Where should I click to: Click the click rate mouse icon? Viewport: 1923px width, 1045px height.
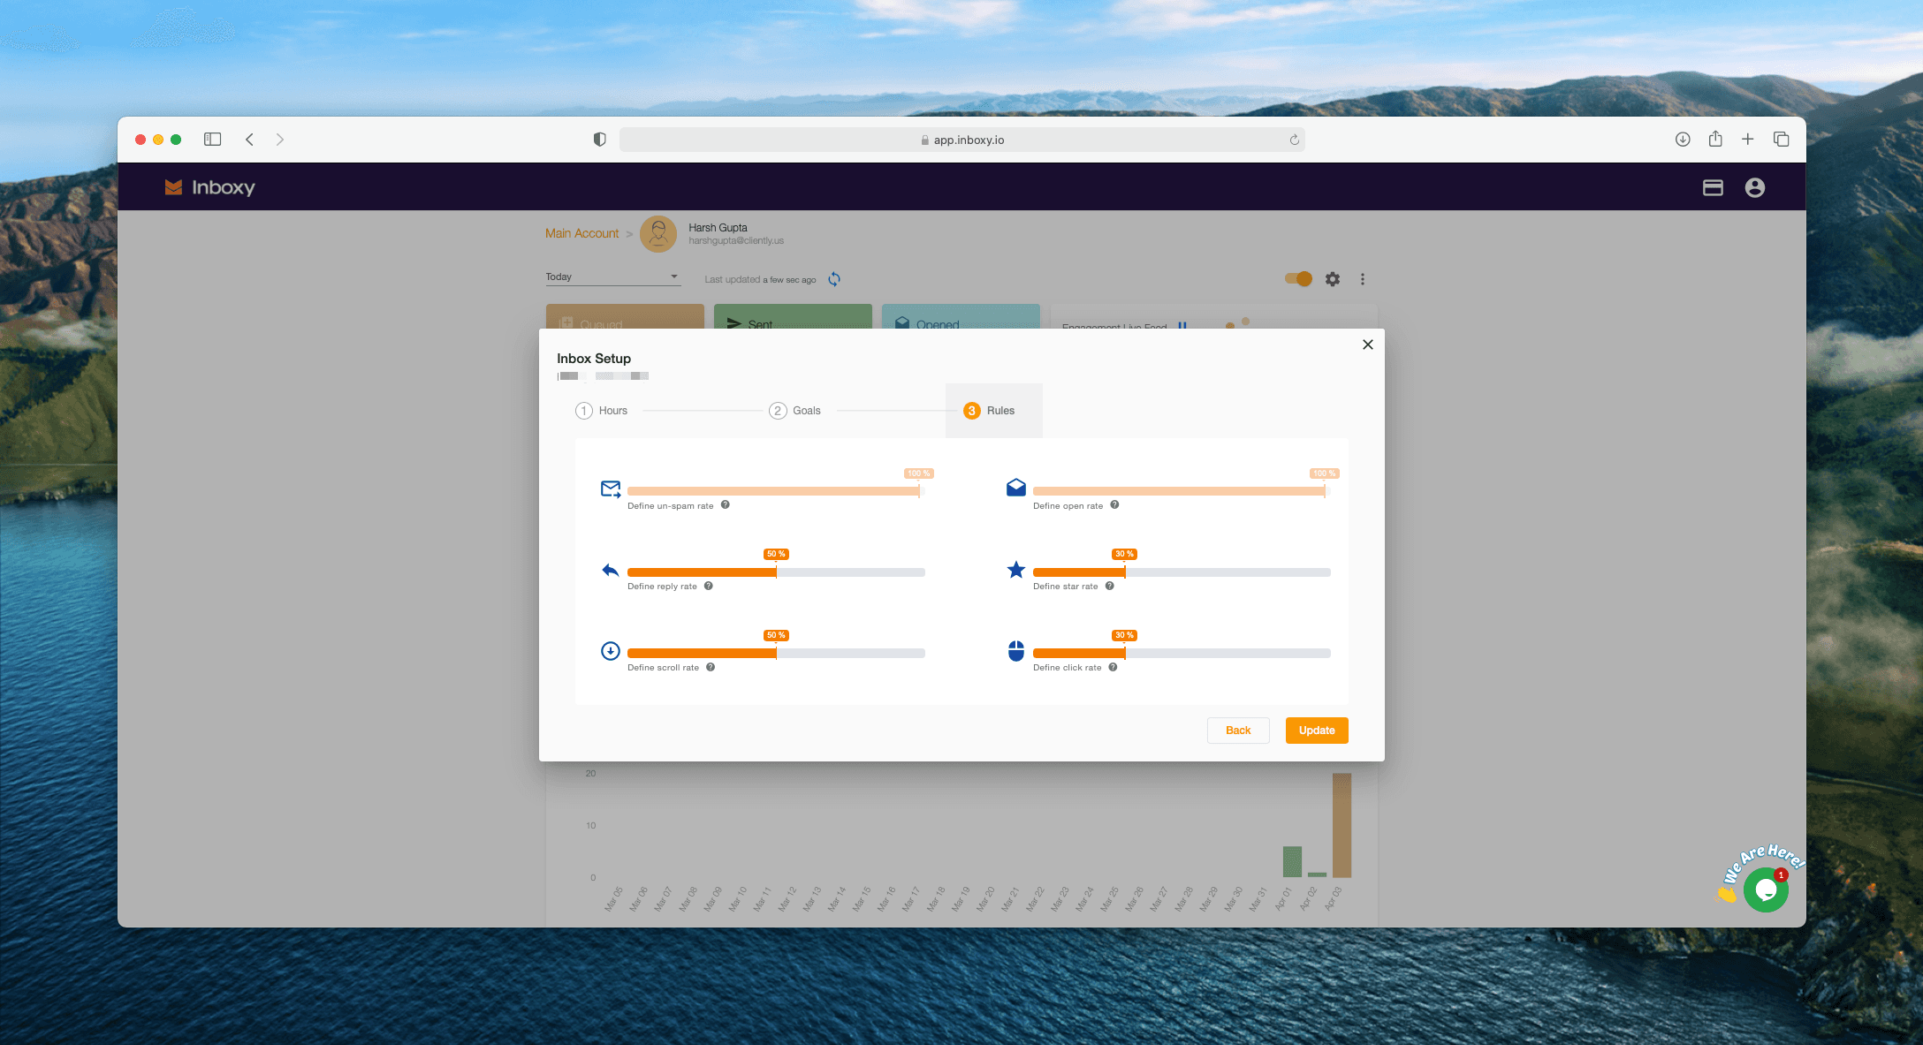(x=1016, y=651)
